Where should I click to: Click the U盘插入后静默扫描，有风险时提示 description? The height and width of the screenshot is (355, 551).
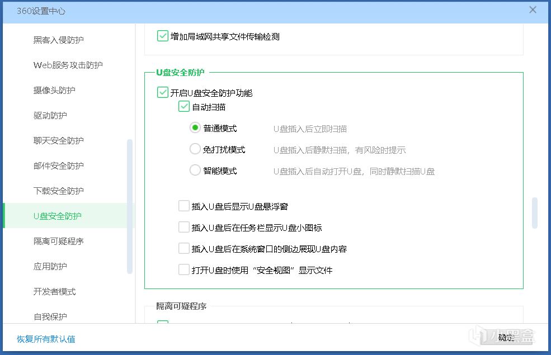340,150
